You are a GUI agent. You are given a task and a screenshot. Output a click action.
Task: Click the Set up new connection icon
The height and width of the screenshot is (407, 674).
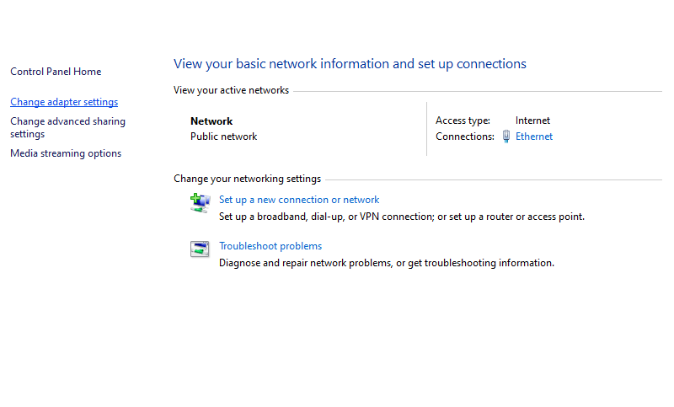click(200, 203)
